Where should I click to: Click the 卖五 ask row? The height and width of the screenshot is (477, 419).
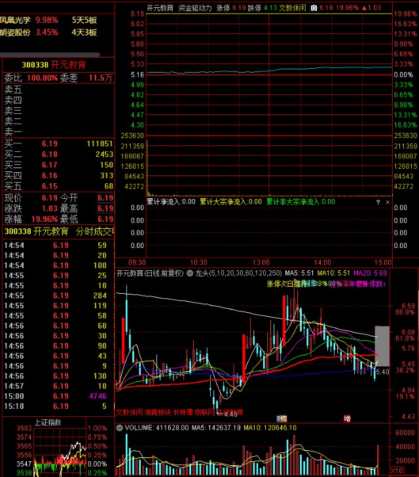tap(58, 90)
